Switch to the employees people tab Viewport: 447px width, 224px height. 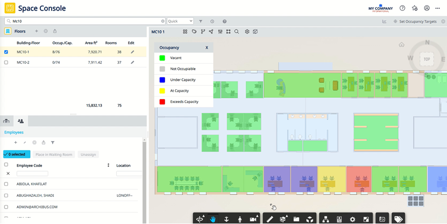pos(20,121)
